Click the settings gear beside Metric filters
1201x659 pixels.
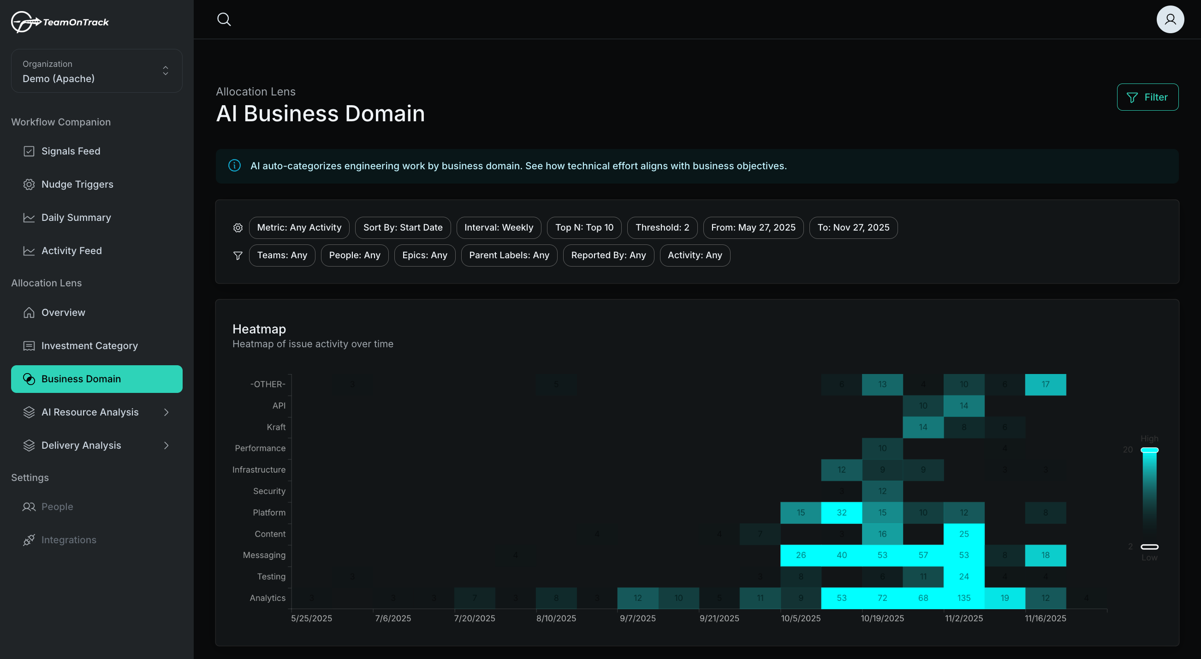click(x=238, y=227)
